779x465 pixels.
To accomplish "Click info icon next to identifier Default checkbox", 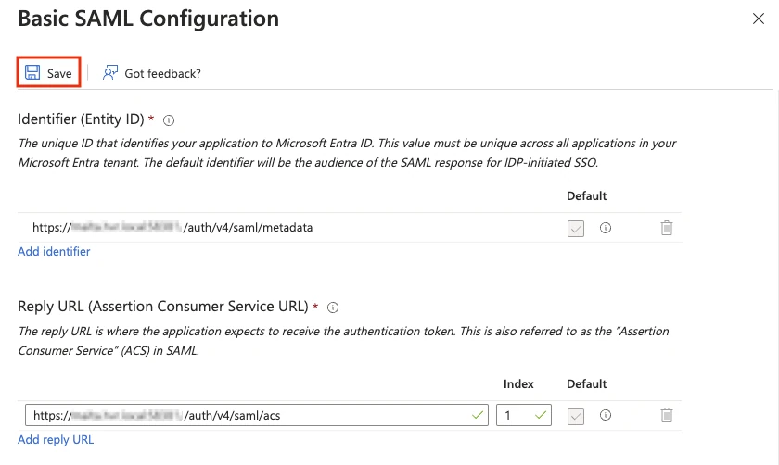I will tap(606, 228).
